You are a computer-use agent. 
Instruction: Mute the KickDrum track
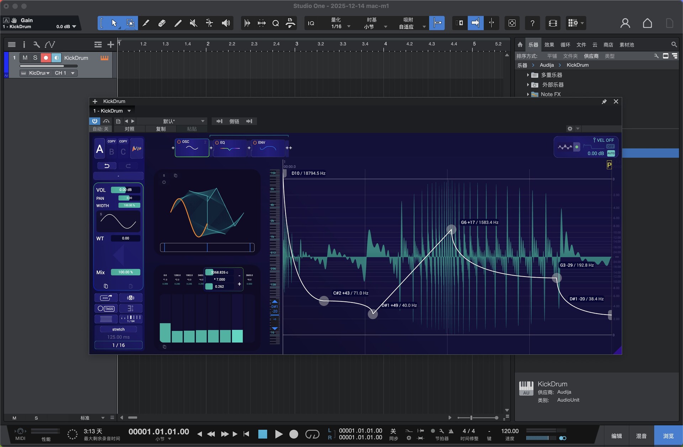click(25, 58)
